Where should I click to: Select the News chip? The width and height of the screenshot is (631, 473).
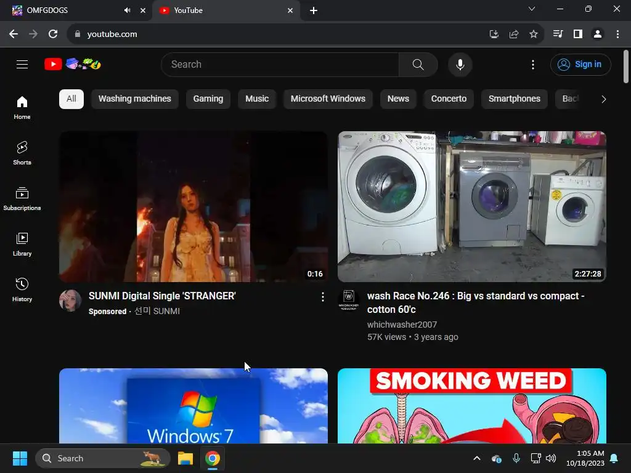(398, 99)
